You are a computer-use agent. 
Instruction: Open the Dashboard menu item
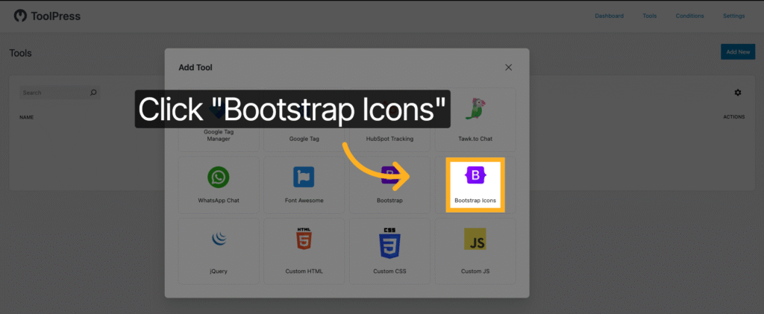[609, 16]
